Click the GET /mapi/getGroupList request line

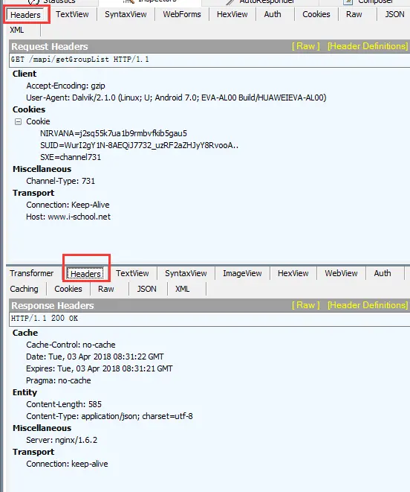pyautogui.click(x=209, y=60)
